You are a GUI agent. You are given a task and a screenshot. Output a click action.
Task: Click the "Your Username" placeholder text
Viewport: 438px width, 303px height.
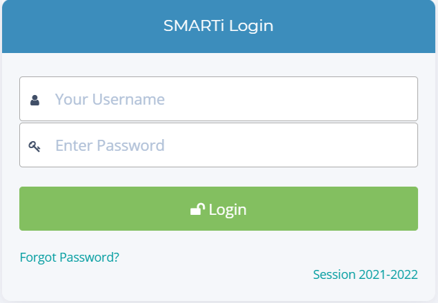[x=110, y=99]
